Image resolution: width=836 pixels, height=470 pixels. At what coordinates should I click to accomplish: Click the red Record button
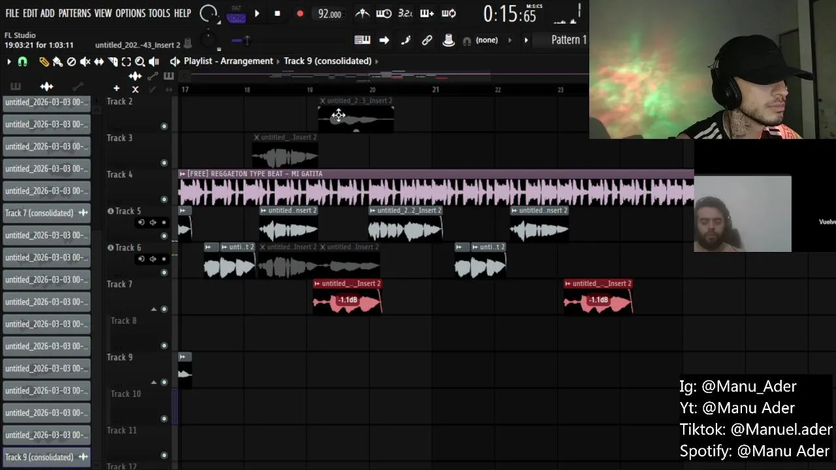pos(300,13)
